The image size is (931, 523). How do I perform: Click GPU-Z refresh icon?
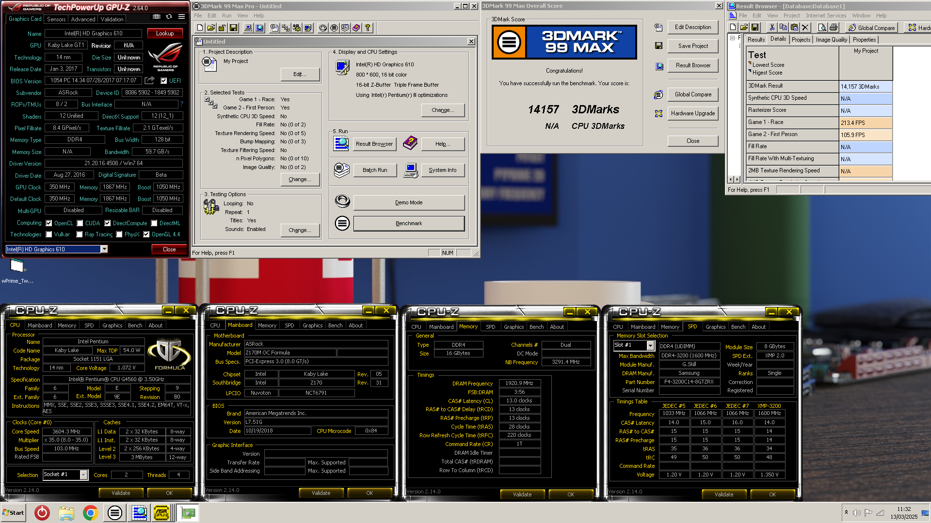pyautogui.click(x=169, y=16)
